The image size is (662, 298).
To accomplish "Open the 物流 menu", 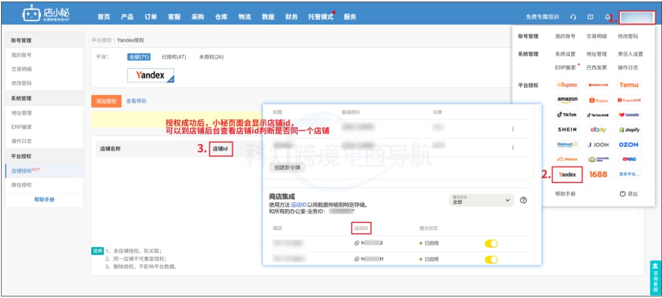I will (x=245, y=17).
